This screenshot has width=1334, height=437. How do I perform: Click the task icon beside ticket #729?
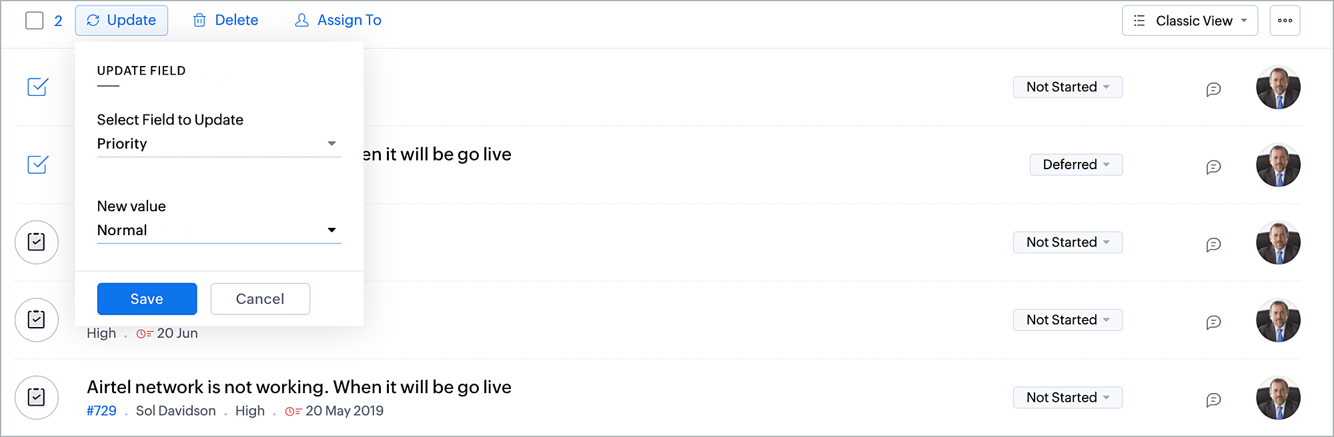37,398
